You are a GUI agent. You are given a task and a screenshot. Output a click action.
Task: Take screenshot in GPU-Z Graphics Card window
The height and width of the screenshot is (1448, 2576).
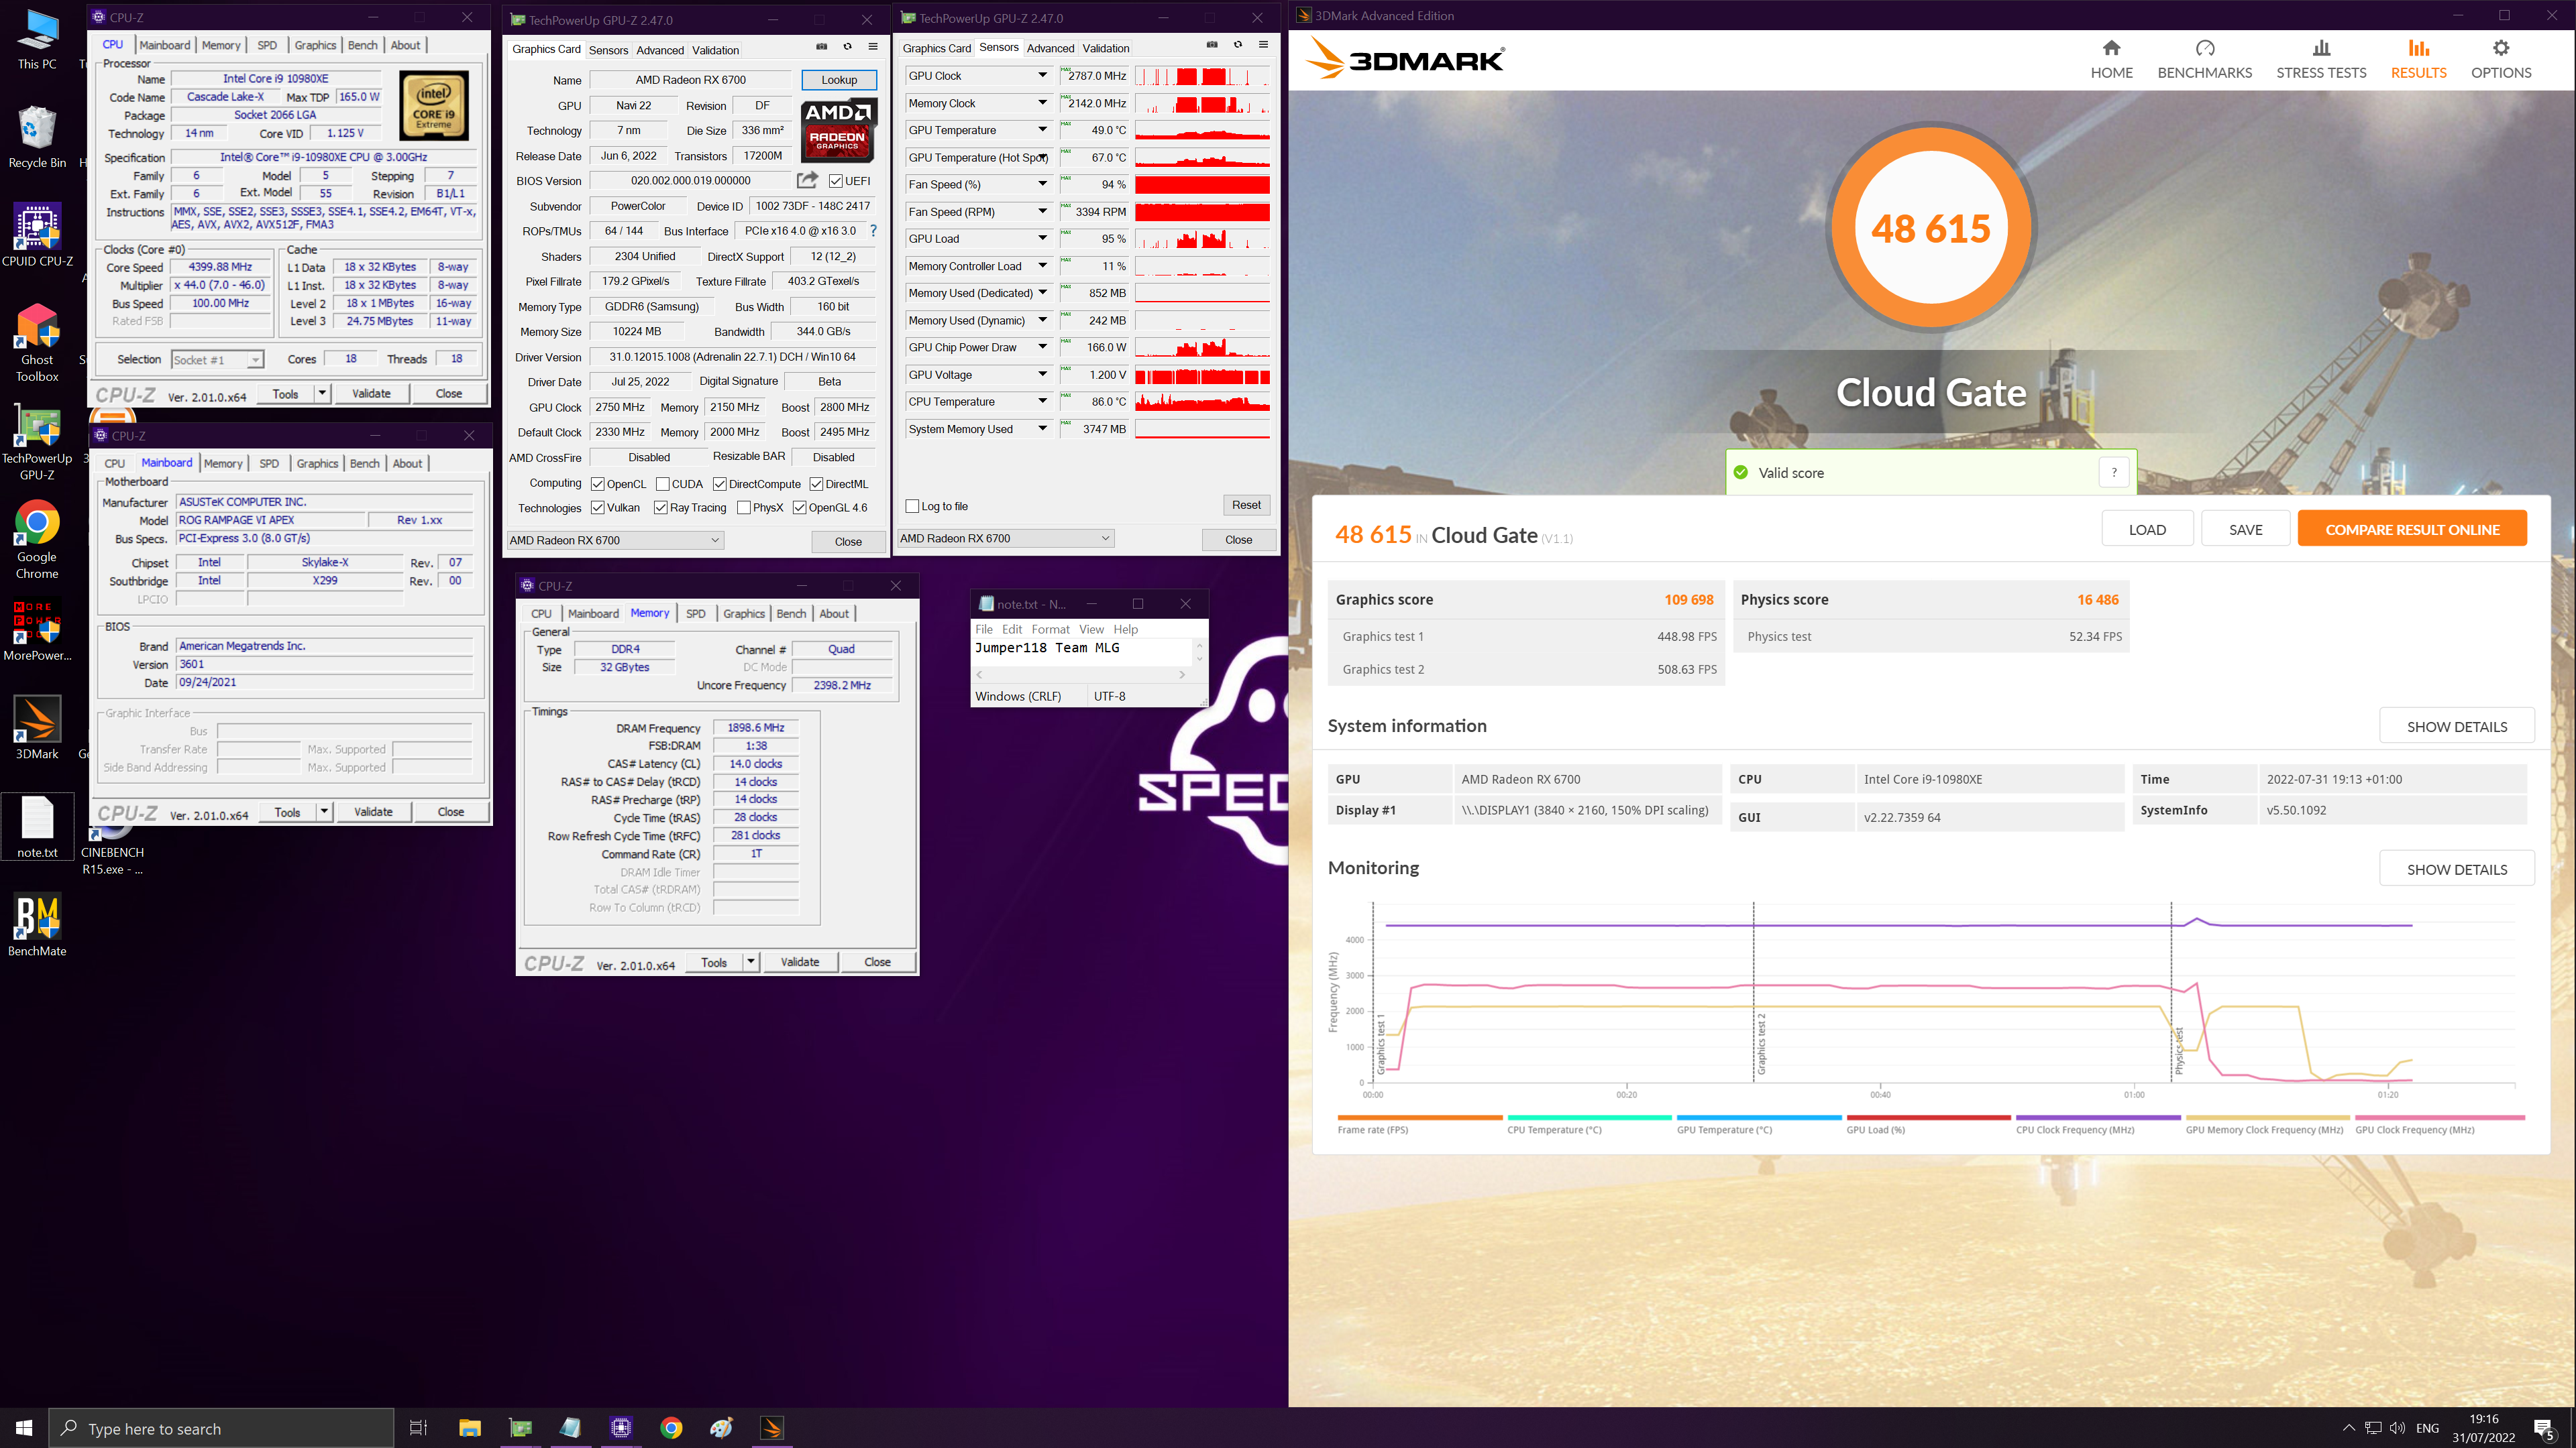point(821,46)
